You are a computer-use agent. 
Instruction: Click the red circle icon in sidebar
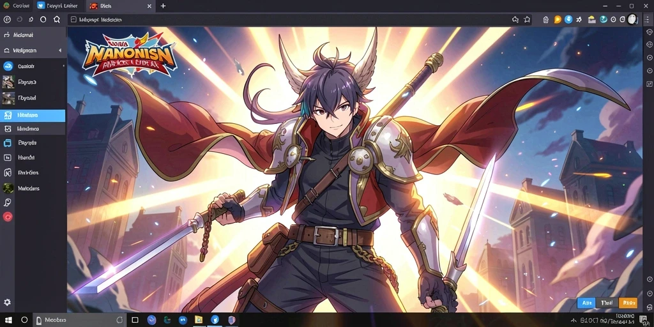(x=8, y=217)
